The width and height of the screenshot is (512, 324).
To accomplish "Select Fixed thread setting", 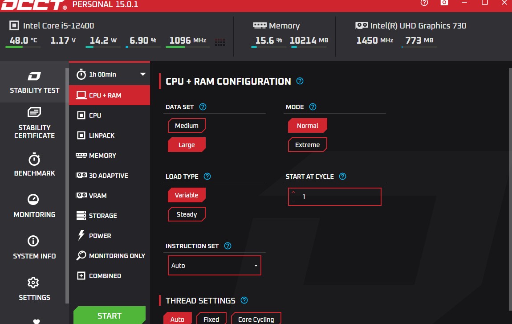I will (211, 319).
